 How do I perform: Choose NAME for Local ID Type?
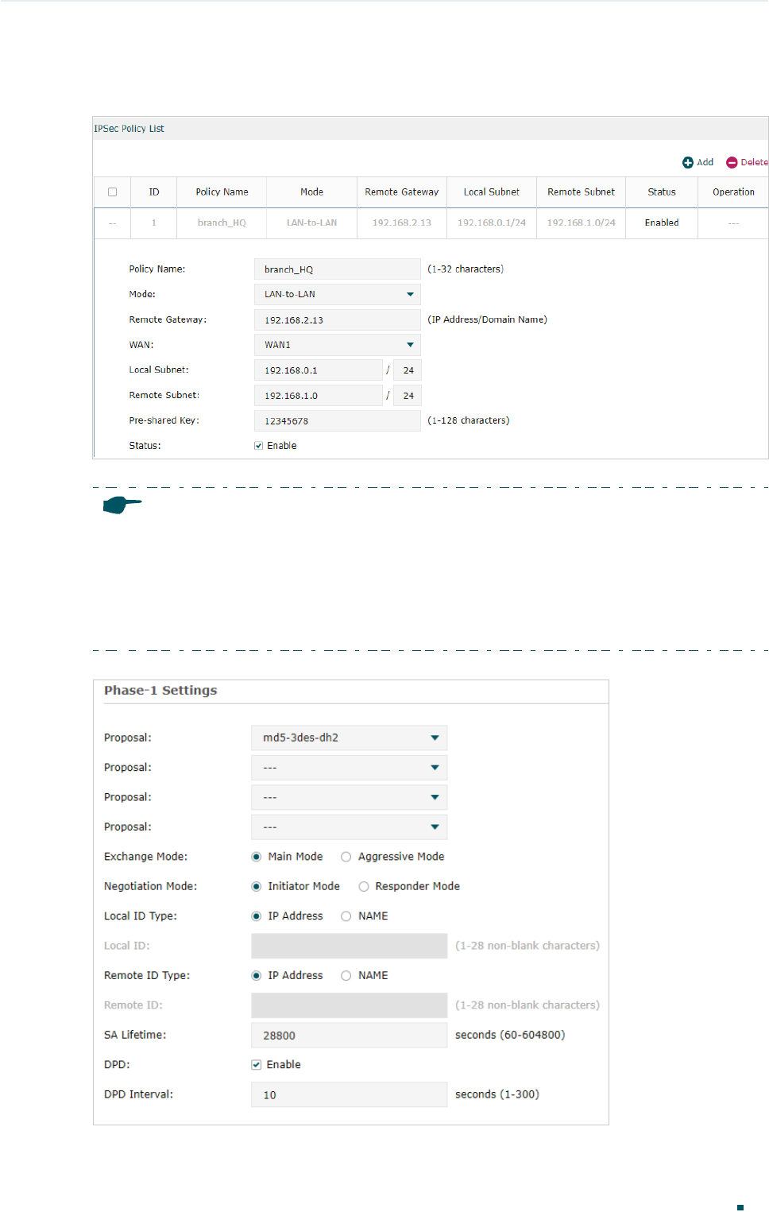pyautogui.click(x=346, y=916)
